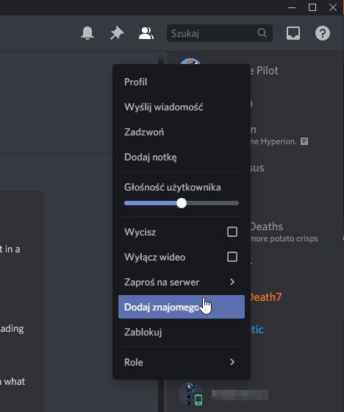Choose Zadzwoń to call the user
Image resolution: width=344 pixels, height=412 pixels.
[x=182, y=132]
